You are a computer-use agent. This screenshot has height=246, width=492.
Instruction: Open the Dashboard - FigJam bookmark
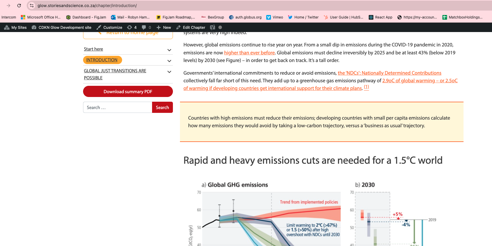[86, 17]
